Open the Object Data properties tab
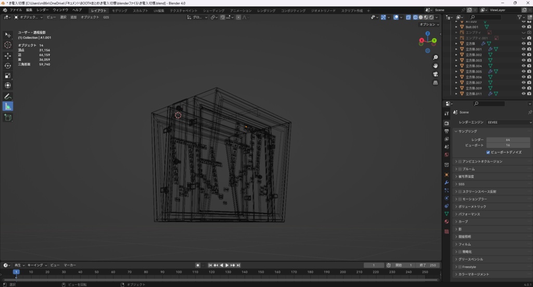This screenshot has height=287, width=533. coord(447,214)
